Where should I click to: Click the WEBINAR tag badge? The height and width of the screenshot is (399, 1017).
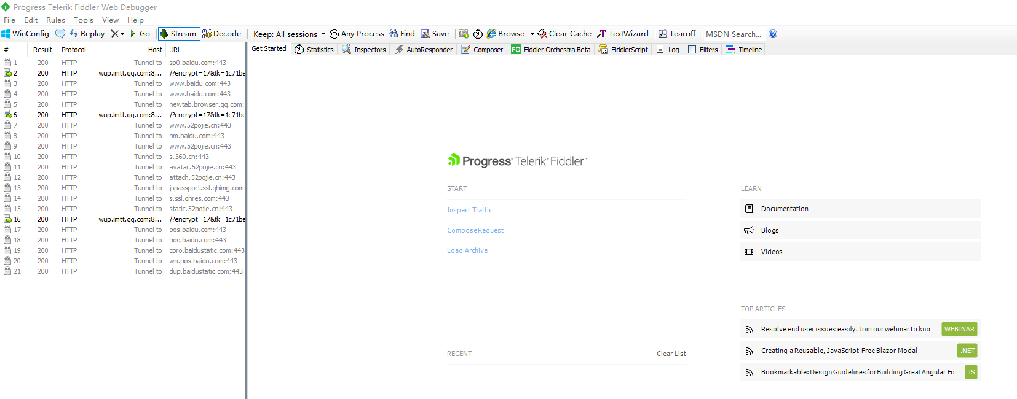(x=959, y=329)
